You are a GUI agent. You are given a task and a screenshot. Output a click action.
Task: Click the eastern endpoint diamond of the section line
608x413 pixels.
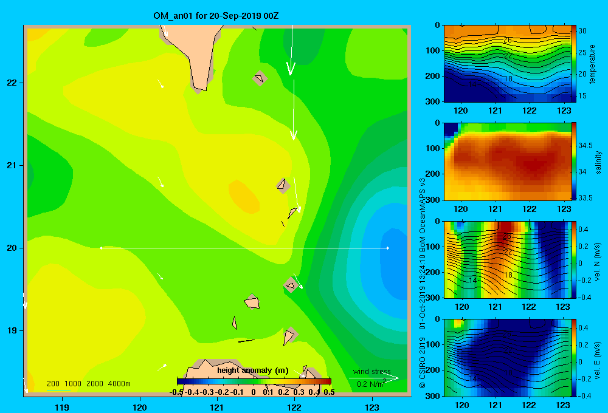click(387, 248)
